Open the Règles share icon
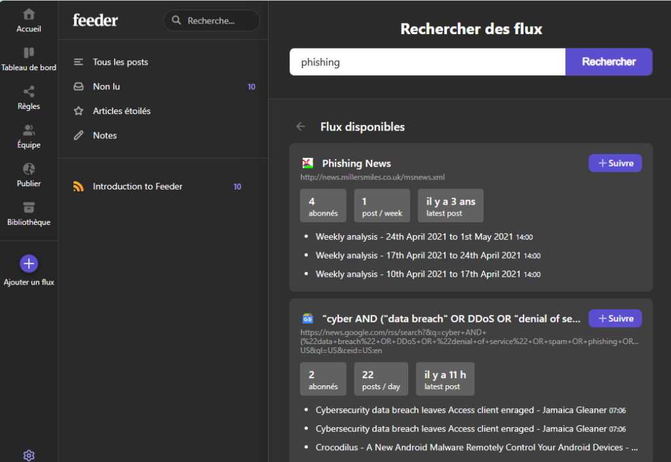 pyautogui.click(x=29, y=92)
